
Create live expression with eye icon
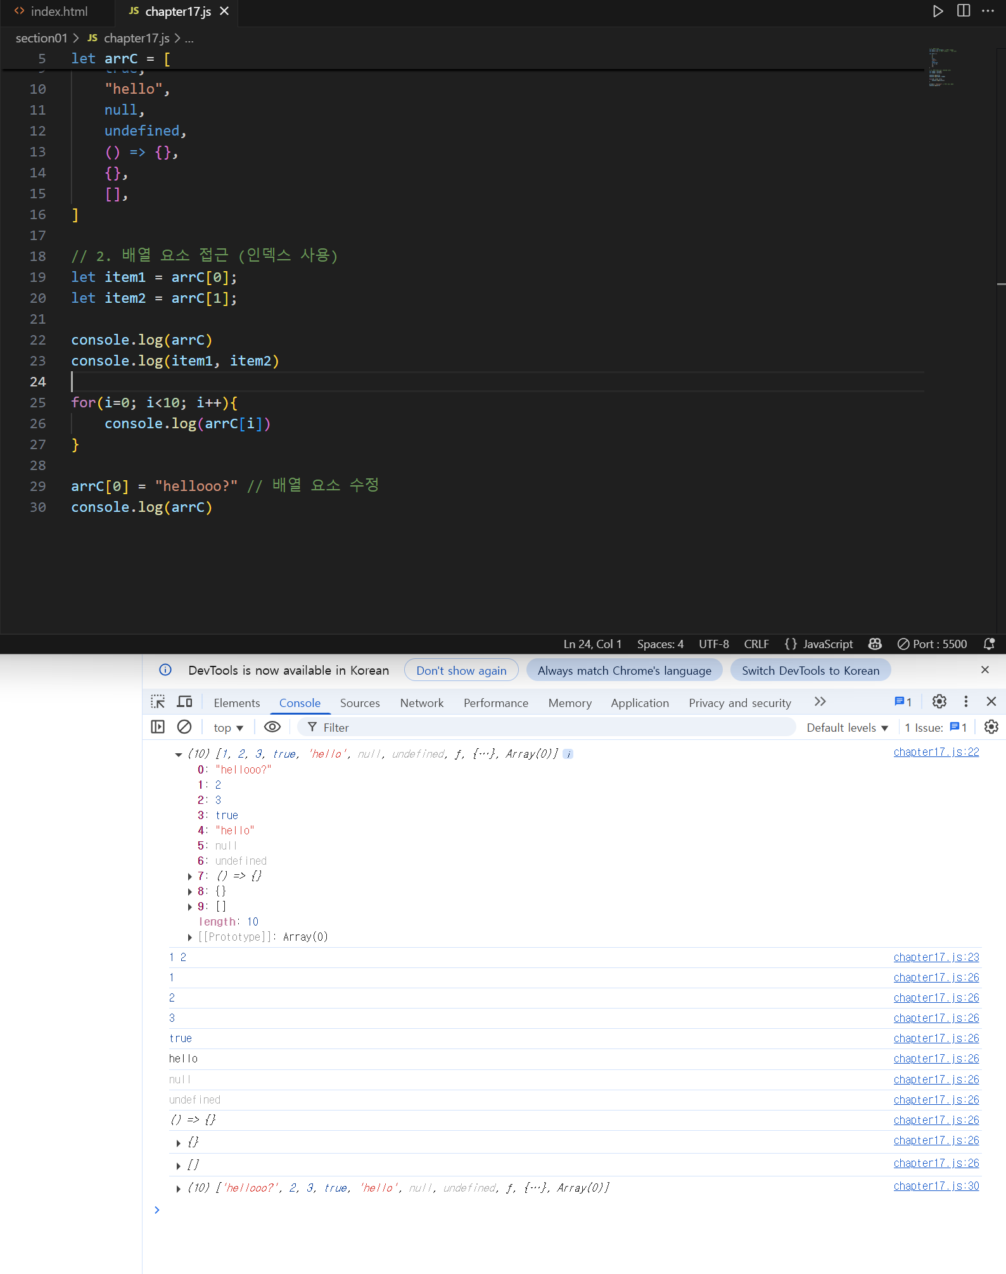[272, 727]
